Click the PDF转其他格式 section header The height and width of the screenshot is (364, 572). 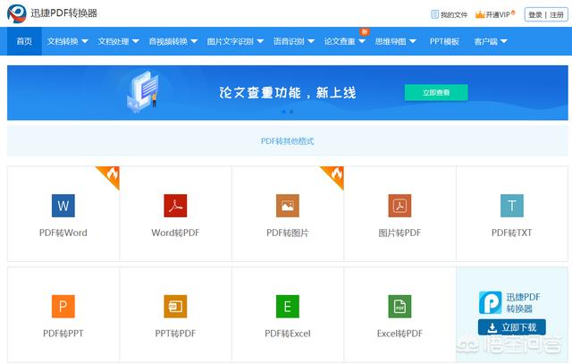(x=288, y=141)
